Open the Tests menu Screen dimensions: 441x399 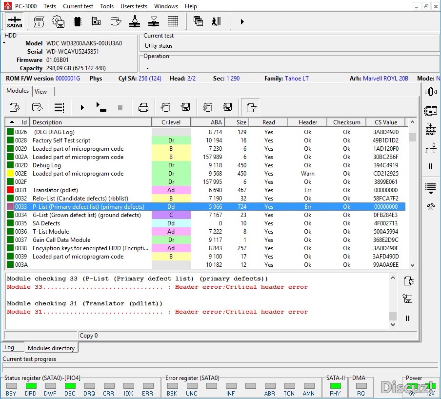(50, 6)
